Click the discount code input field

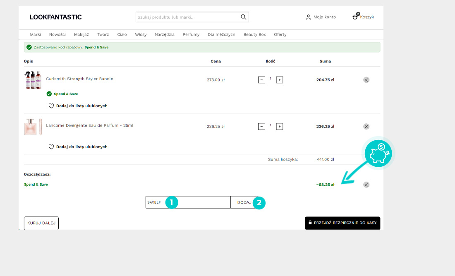coord(188,202)
